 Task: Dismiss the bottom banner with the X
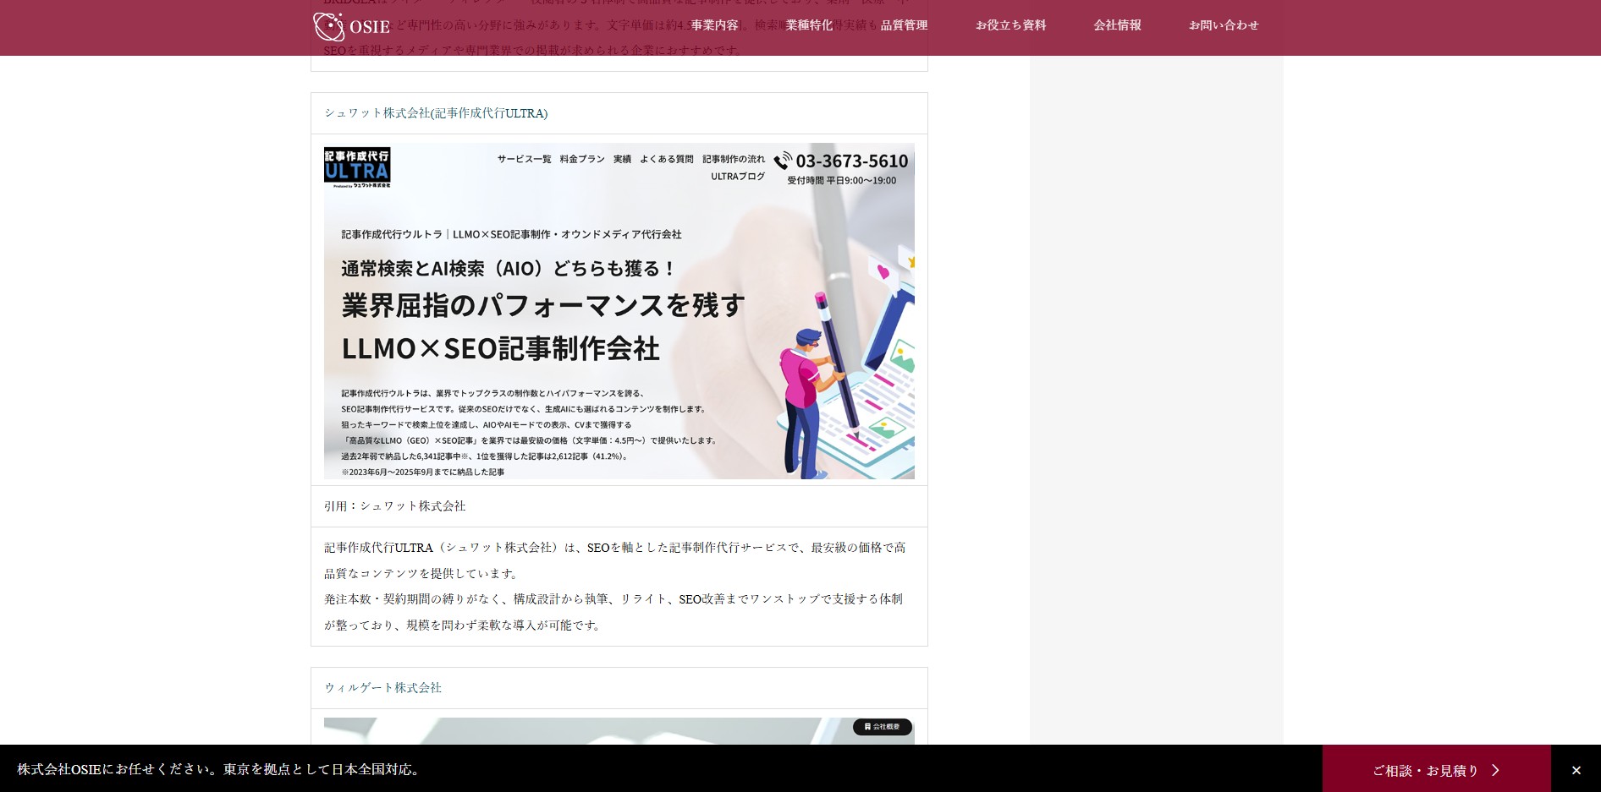[x=1576, y=769]
